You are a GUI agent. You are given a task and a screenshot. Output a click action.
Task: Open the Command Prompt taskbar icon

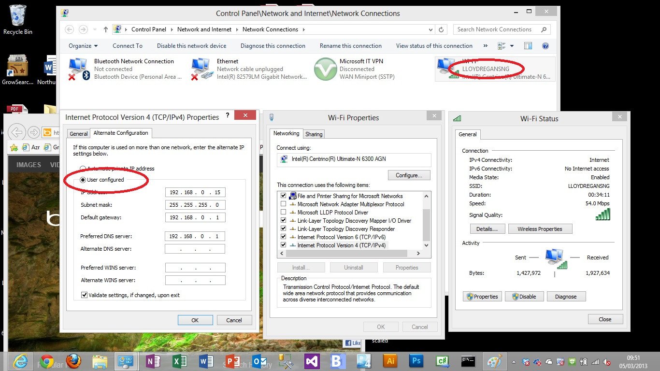coord(468,361)
